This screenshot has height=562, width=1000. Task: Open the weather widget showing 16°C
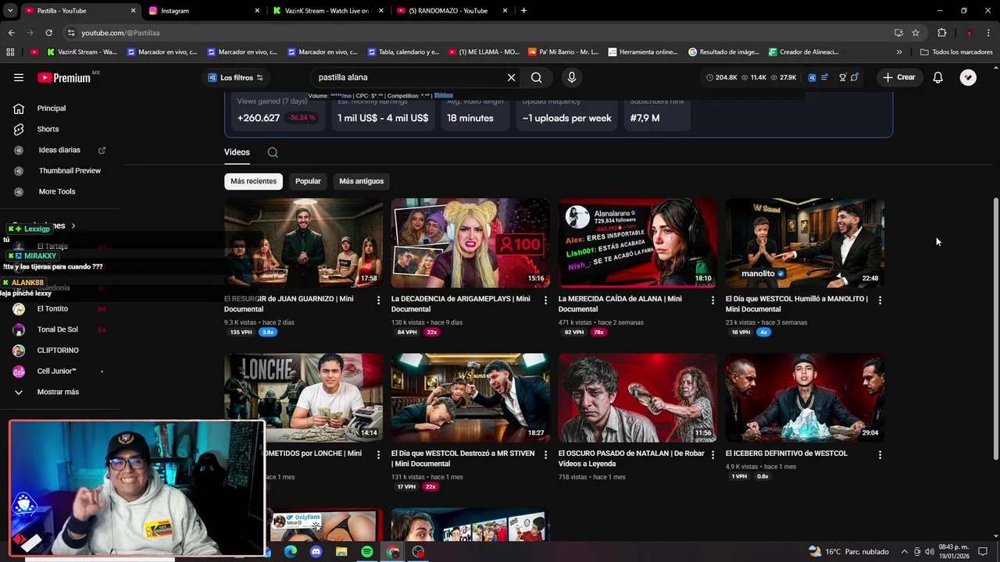pos(848,552)
